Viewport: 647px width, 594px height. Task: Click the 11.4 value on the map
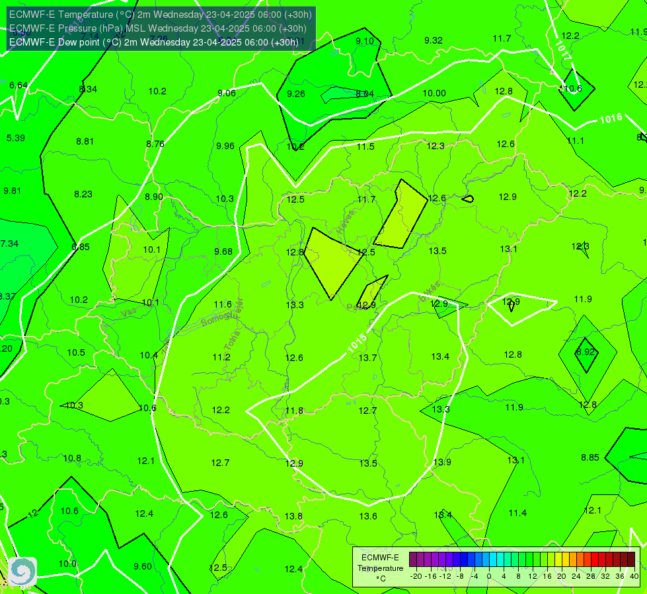coord(517,513)
